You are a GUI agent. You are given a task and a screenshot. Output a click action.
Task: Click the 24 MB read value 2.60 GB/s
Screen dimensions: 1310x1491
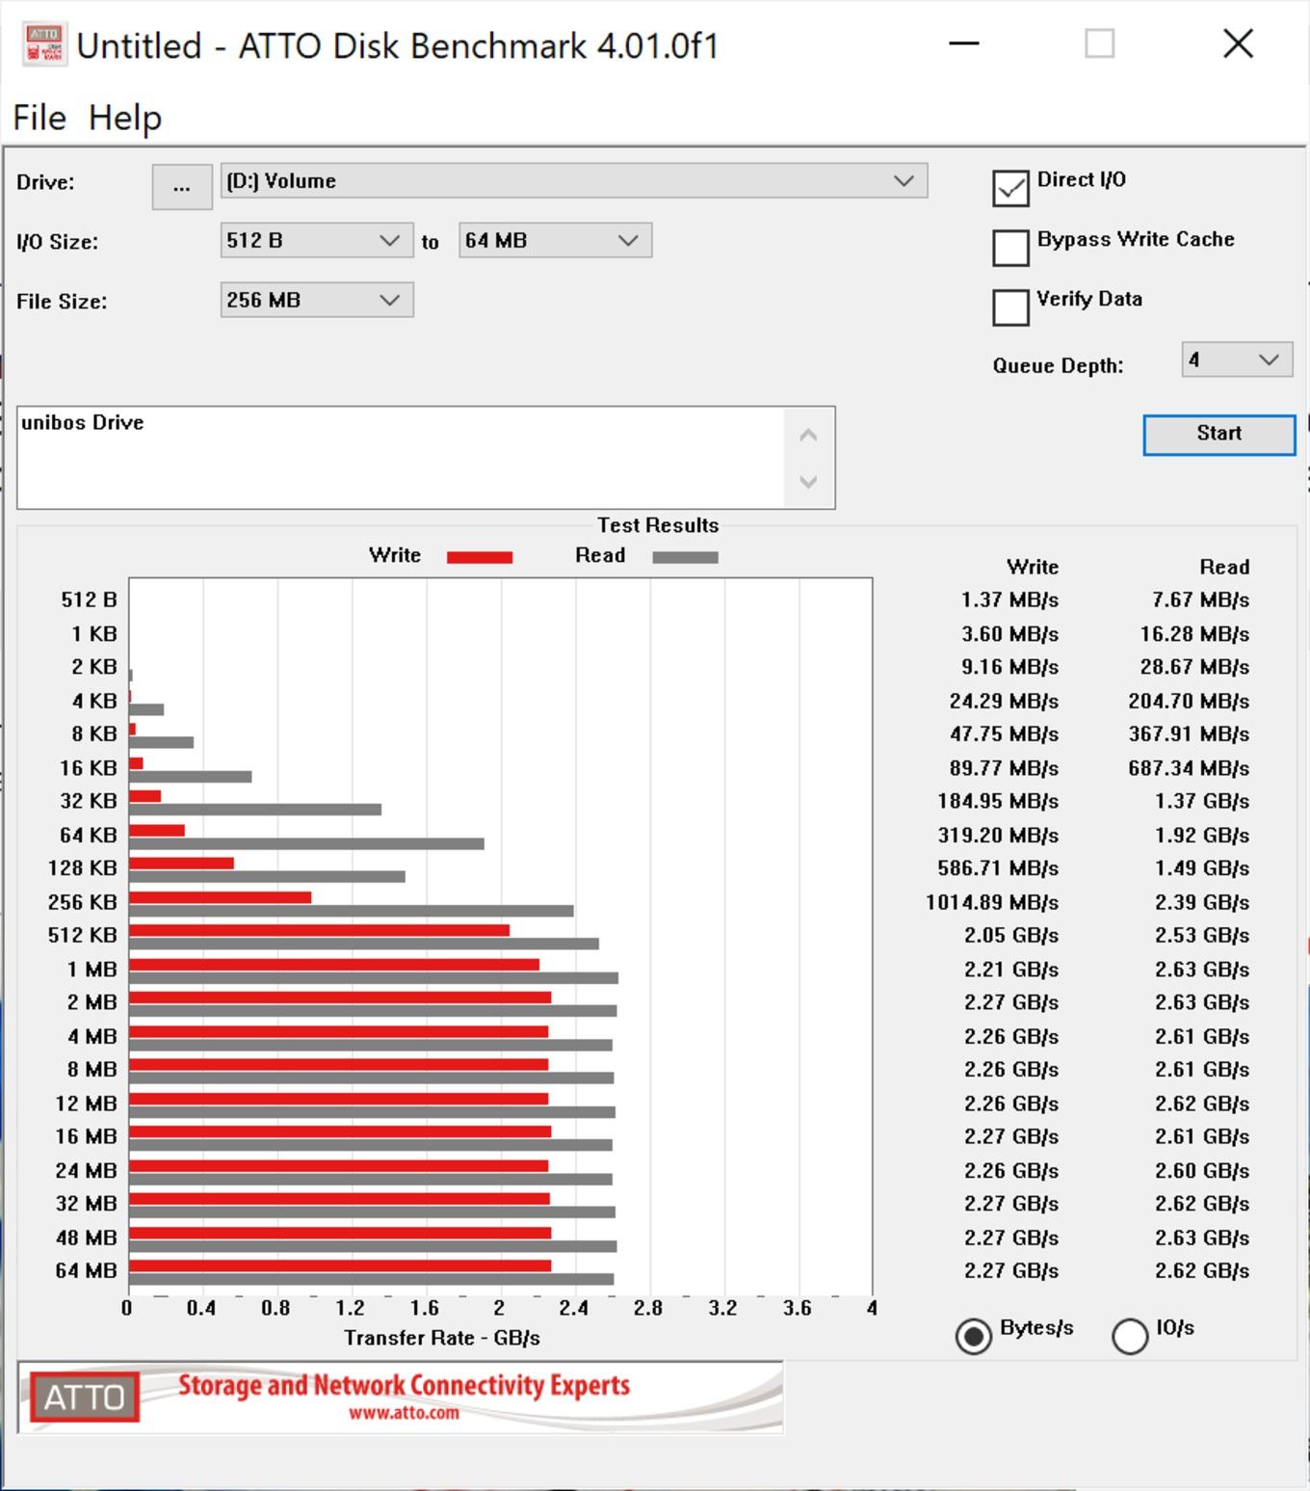[1202, 1170]
